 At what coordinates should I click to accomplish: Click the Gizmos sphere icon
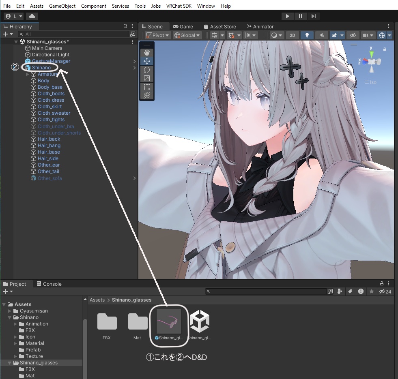pos(381,35)
